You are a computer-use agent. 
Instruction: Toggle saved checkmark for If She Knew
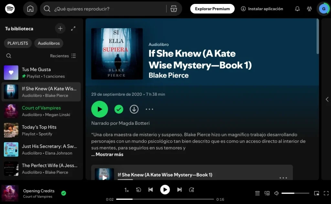[119, 109]
